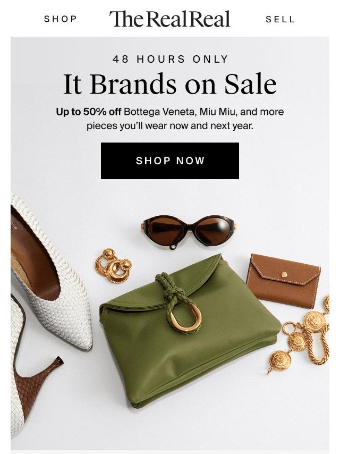Screen dimensions: 340x454
Task: Click the brown leather card holder
Action: [x=284, y=281]
